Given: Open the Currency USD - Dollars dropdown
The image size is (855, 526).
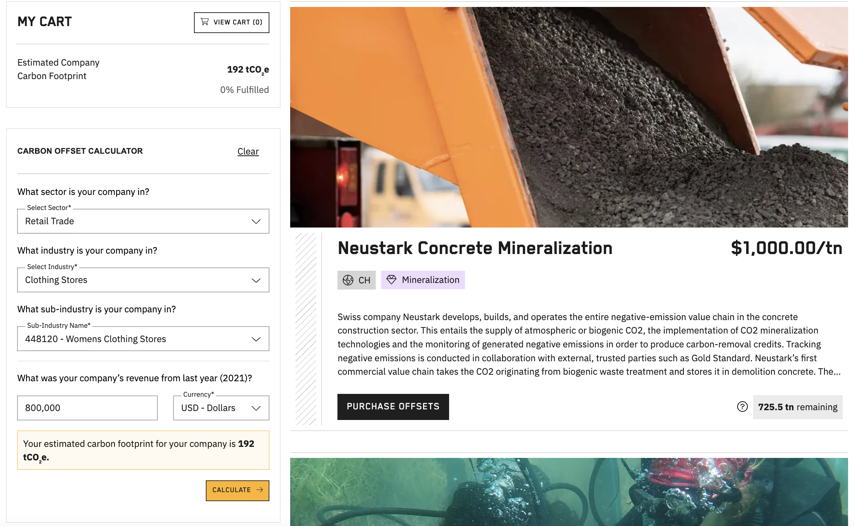Looking at the screenshot, I should point(221,408).
